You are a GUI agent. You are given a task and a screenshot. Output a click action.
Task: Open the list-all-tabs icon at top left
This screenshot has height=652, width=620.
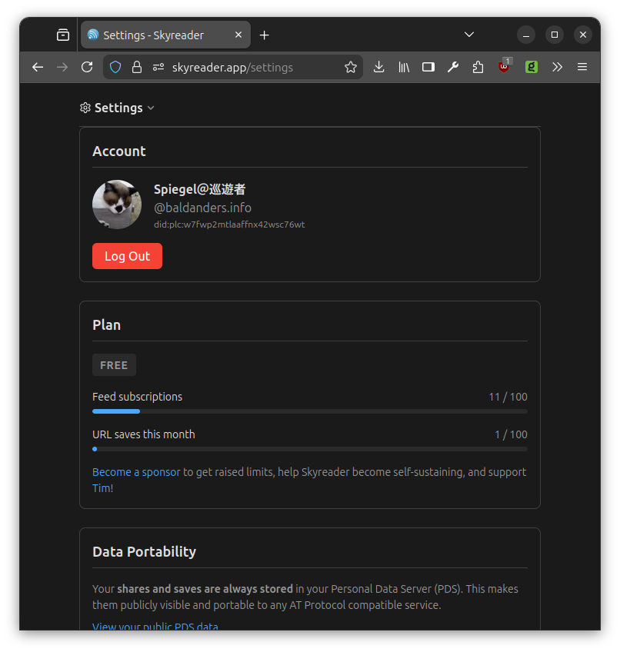(x=63, y=34)
